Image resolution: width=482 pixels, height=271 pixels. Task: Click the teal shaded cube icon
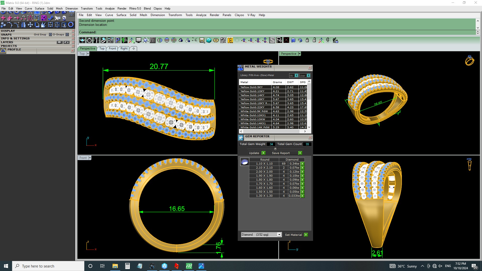point(209,40)
